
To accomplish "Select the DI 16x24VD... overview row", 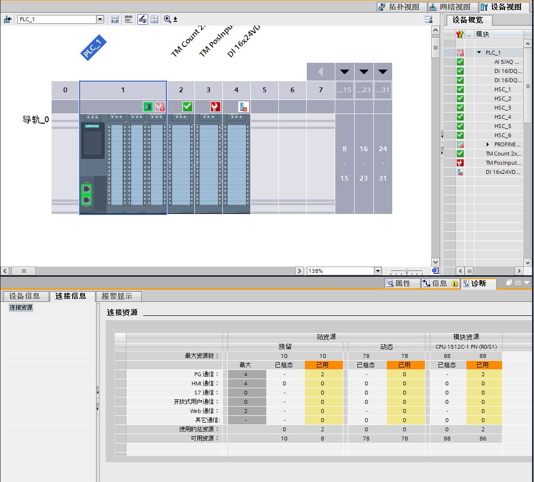I will coord(484,172).
